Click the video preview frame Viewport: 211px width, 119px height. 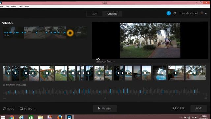150,40
